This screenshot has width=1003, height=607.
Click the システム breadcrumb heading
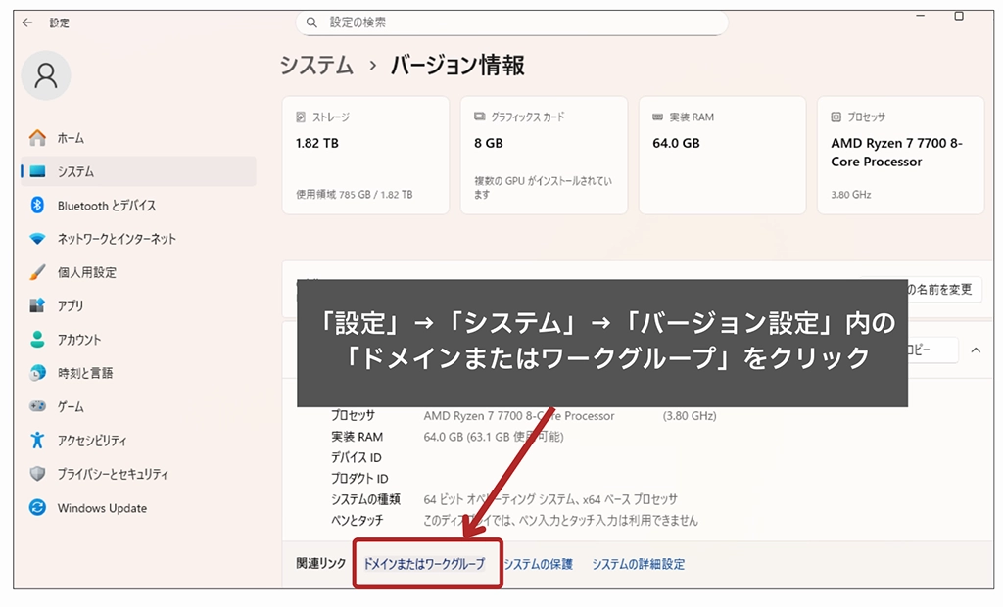316,66
